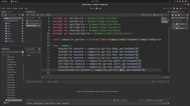The width and height of the screenshot is (190, 106).
Task: Open the Scene menu
Action: click(3, 9)
